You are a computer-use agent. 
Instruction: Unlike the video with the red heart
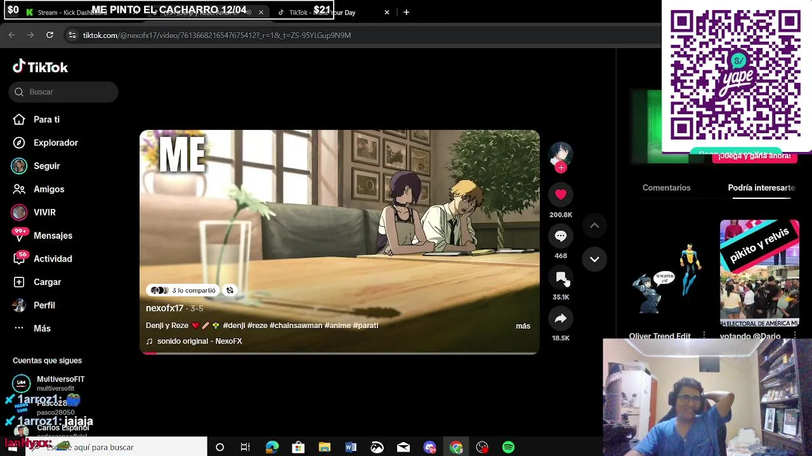[561, 195]
